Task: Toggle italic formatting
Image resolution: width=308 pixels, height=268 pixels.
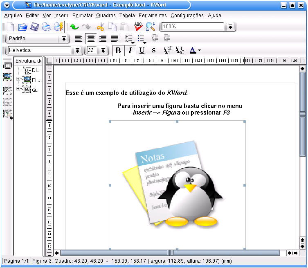Action: click(130, 50)
